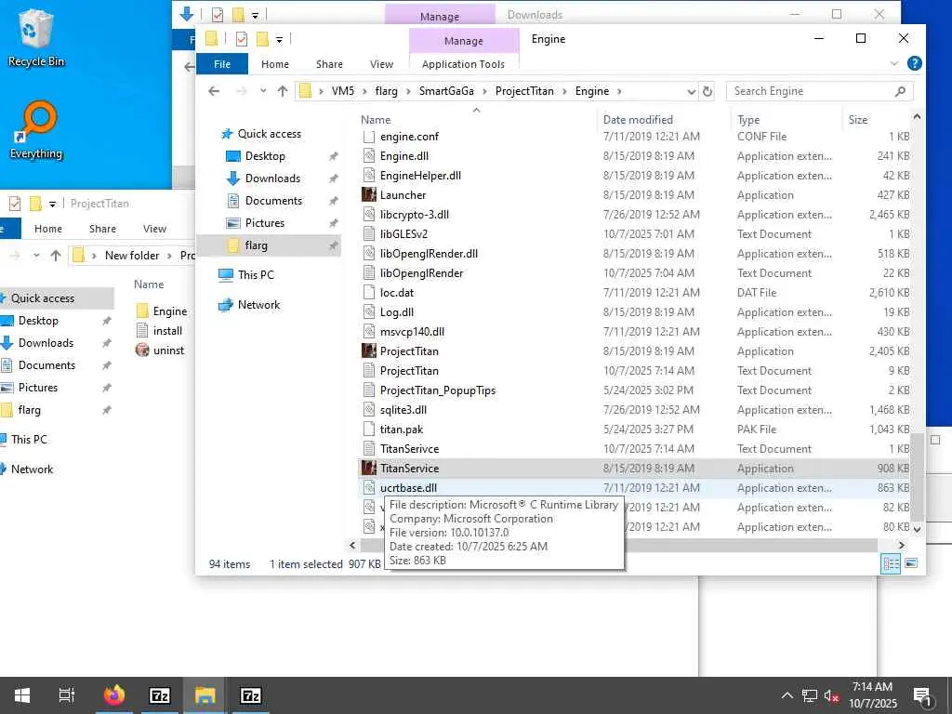Open Everything desktop shortcut
952x714 pixels.
pyautogui.click(x=36, y=130)
